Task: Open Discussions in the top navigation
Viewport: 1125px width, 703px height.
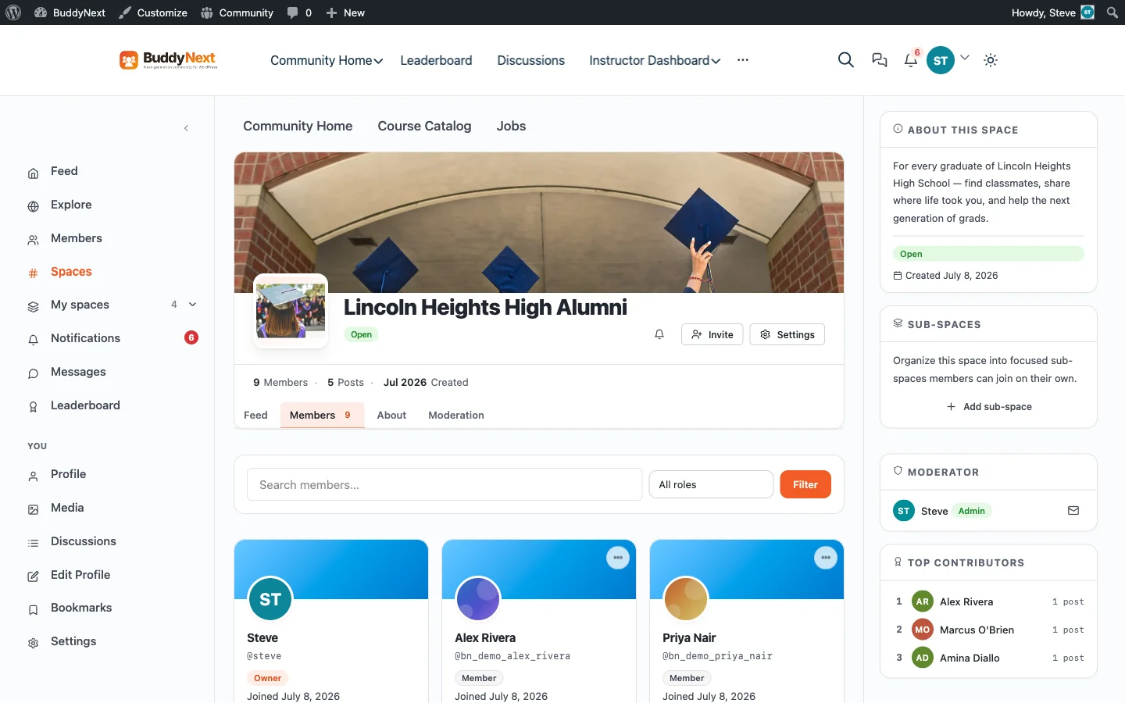Action: 531,60
